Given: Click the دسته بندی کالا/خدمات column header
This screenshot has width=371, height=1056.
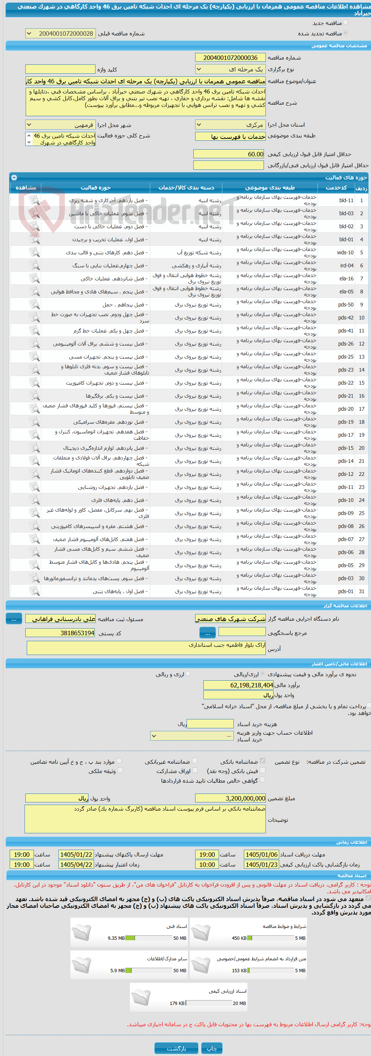Looking at the screenshot, I should pyautogui.click(x=186, y=187).
